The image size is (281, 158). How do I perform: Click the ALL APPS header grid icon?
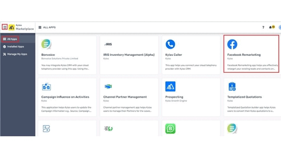pos(40,27)
